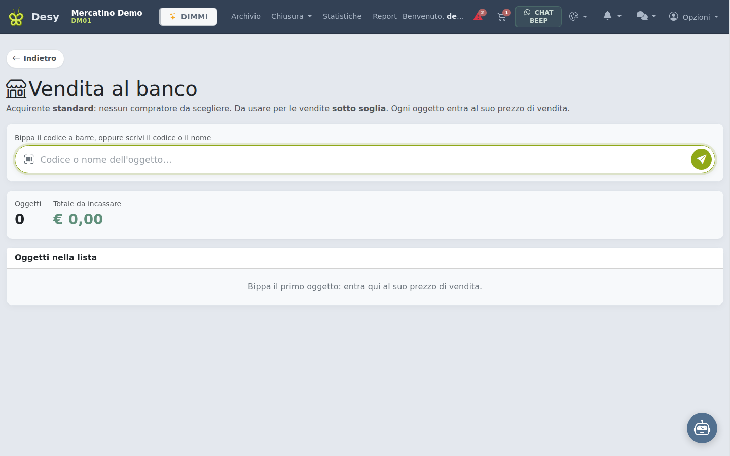Click the shop stall heading icon
The height and width of the screenshot is (456, 730).
coord(16,89)
